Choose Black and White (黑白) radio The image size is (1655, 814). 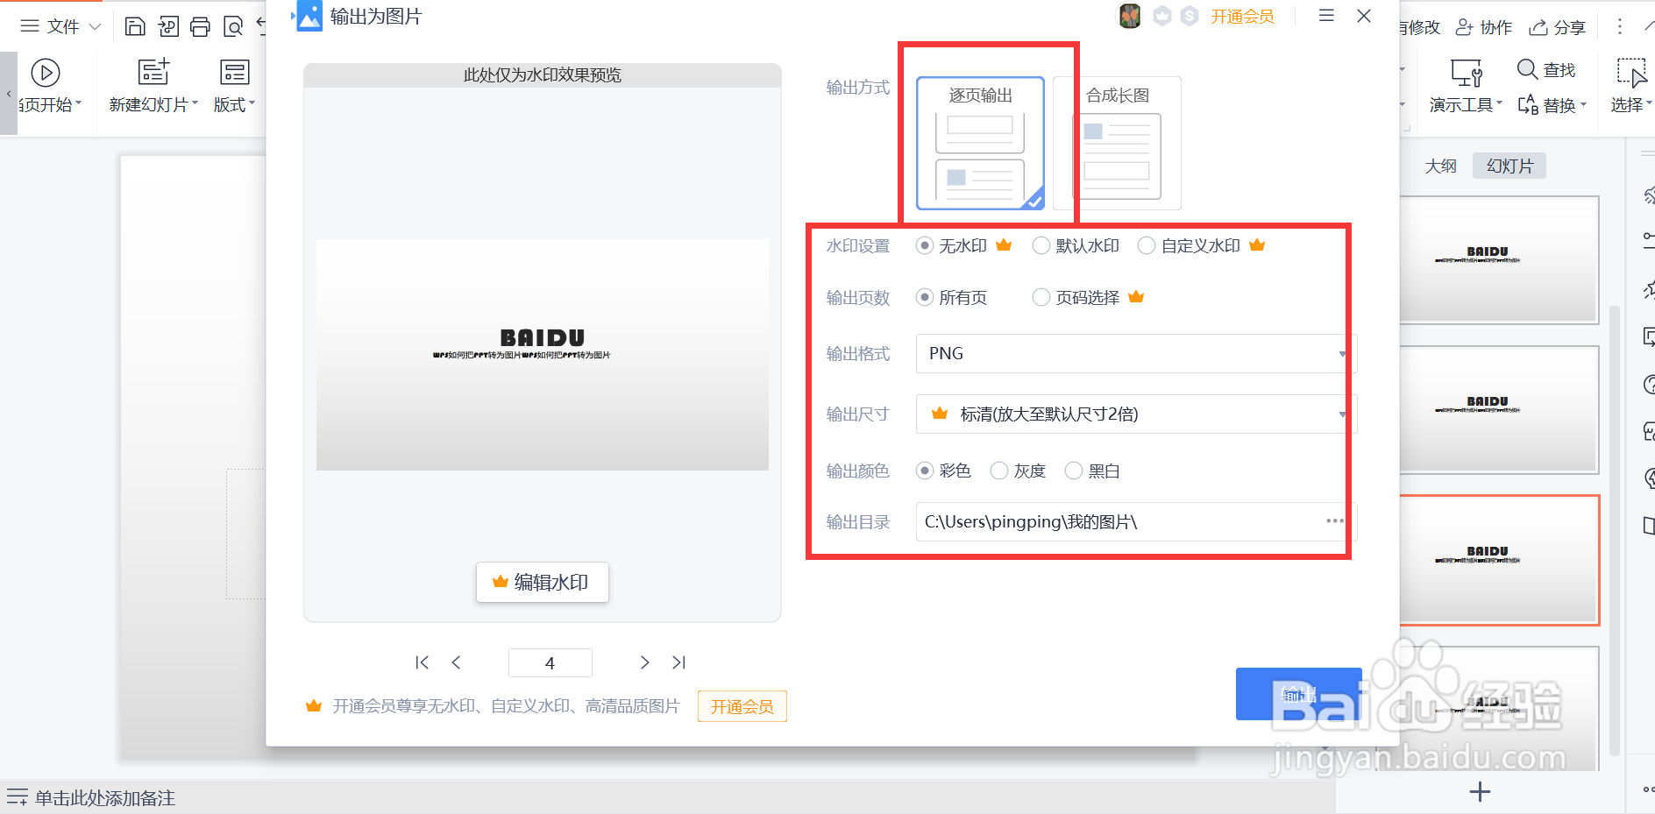tap(1073, 471)
